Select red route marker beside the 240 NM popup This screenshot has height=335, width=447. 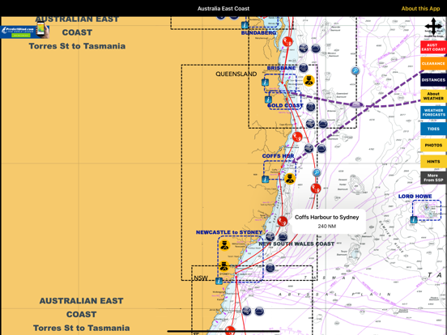click(283, 221)
